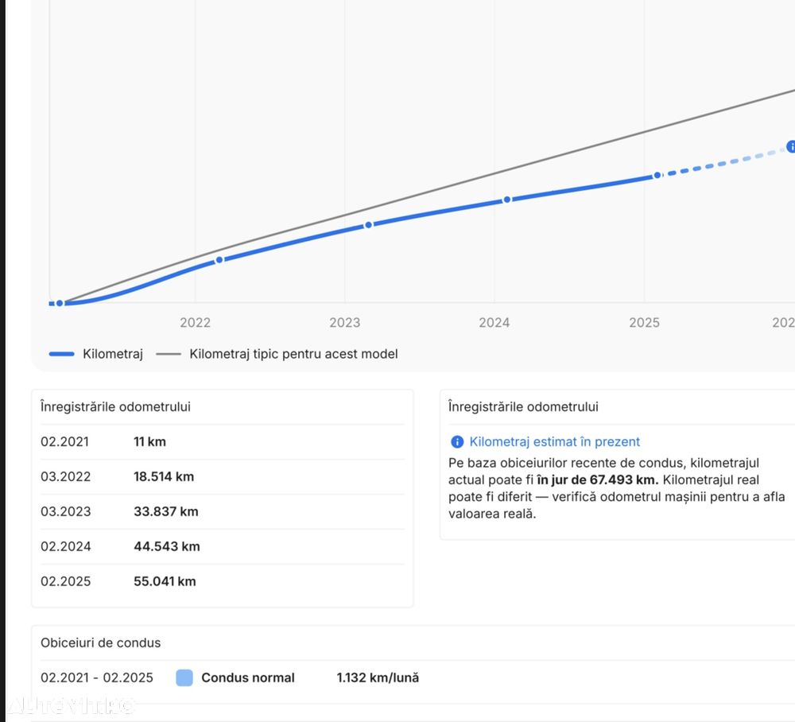795x722 pixels.
Task: Click the gray typical-mileage legend line icon
Action: coord(169,354)
